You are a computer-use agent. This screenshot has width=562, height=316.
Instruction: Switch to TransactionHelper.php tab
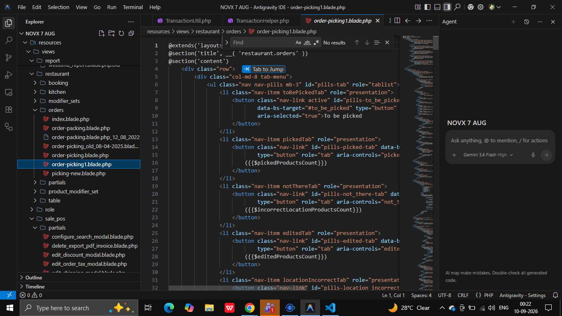click(262, 21)
